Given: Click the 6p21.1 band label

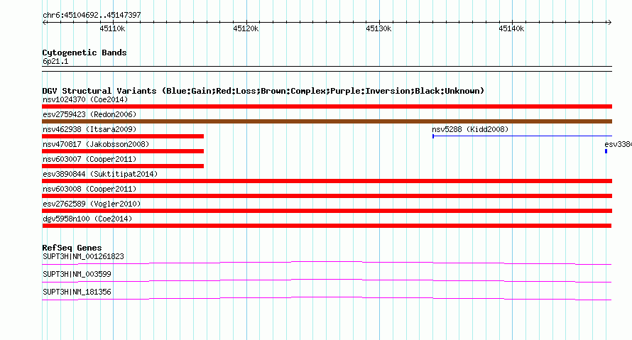Looking at the screenshot, I should click(55, 61).
